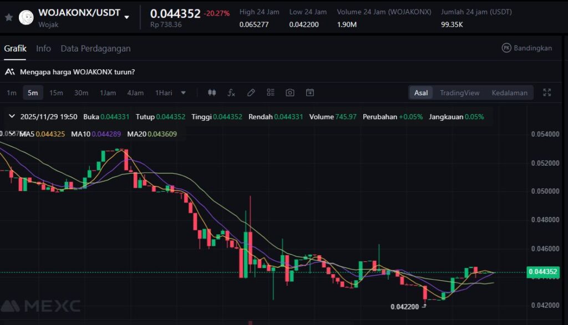568x325 pixels.
Task: Expand chart to fullscreen
Action: [x=547, y=92]
